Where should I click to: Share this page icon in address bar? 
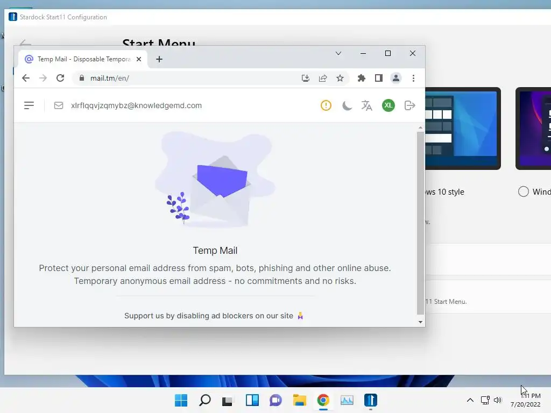(323, 78)
